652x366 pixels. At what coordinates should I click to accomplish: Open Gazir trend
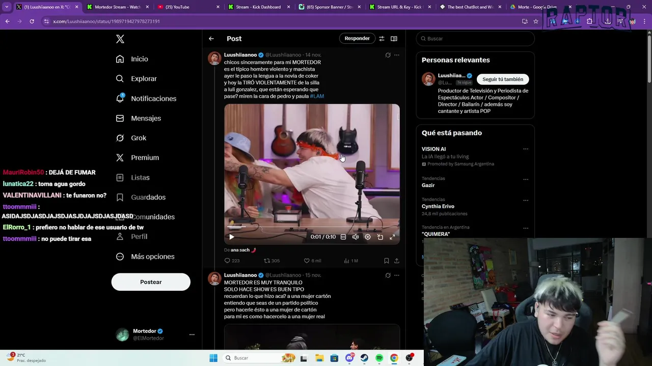pos(428,186)
